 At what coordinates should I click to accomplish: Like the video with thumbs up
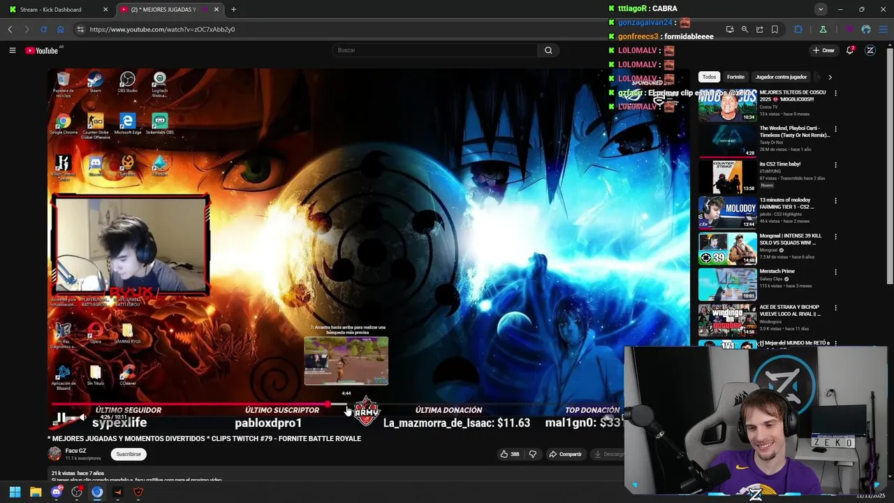point(509,454)
